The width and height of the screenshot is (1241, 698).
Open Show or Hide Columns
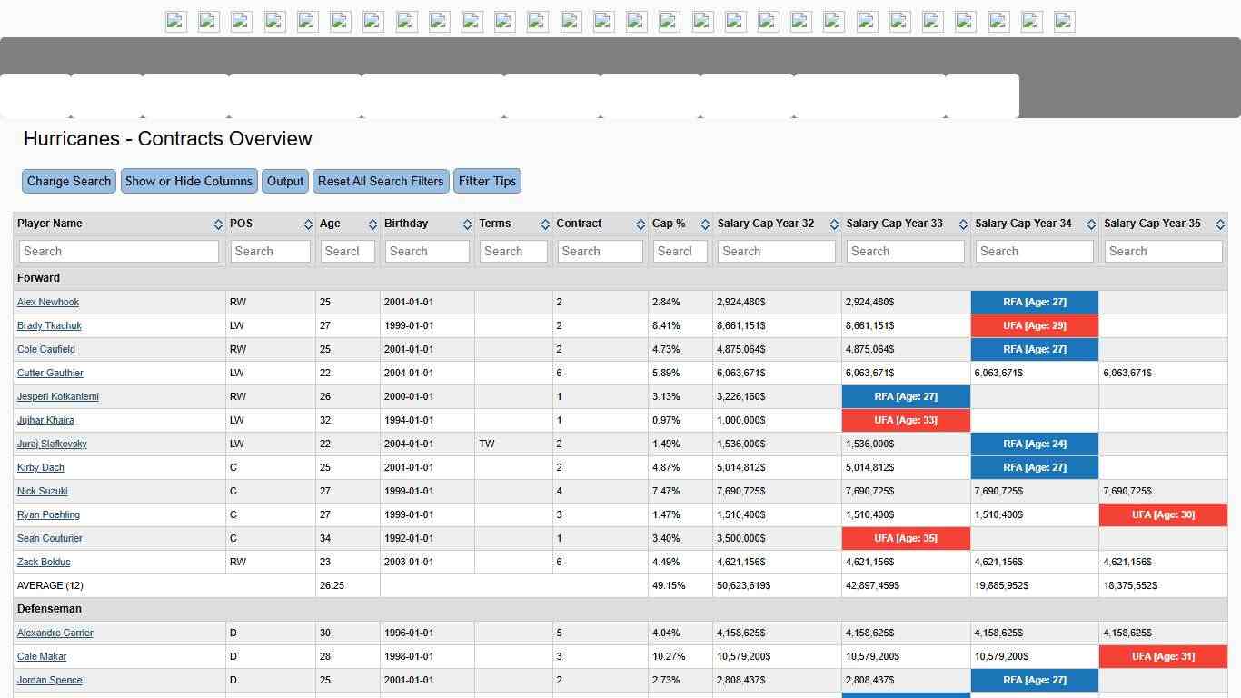(189, 181)
